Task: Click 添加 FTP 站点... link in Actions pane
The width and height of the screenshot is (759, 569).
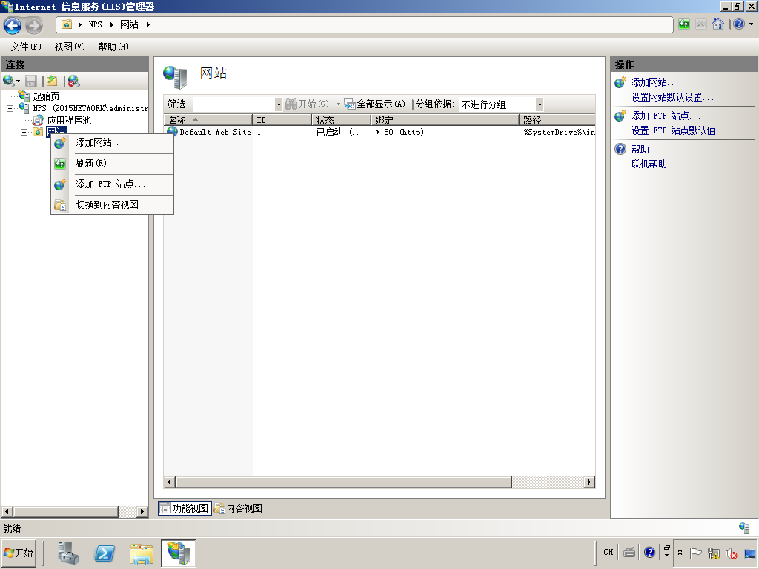Action: tap(666, 116)
